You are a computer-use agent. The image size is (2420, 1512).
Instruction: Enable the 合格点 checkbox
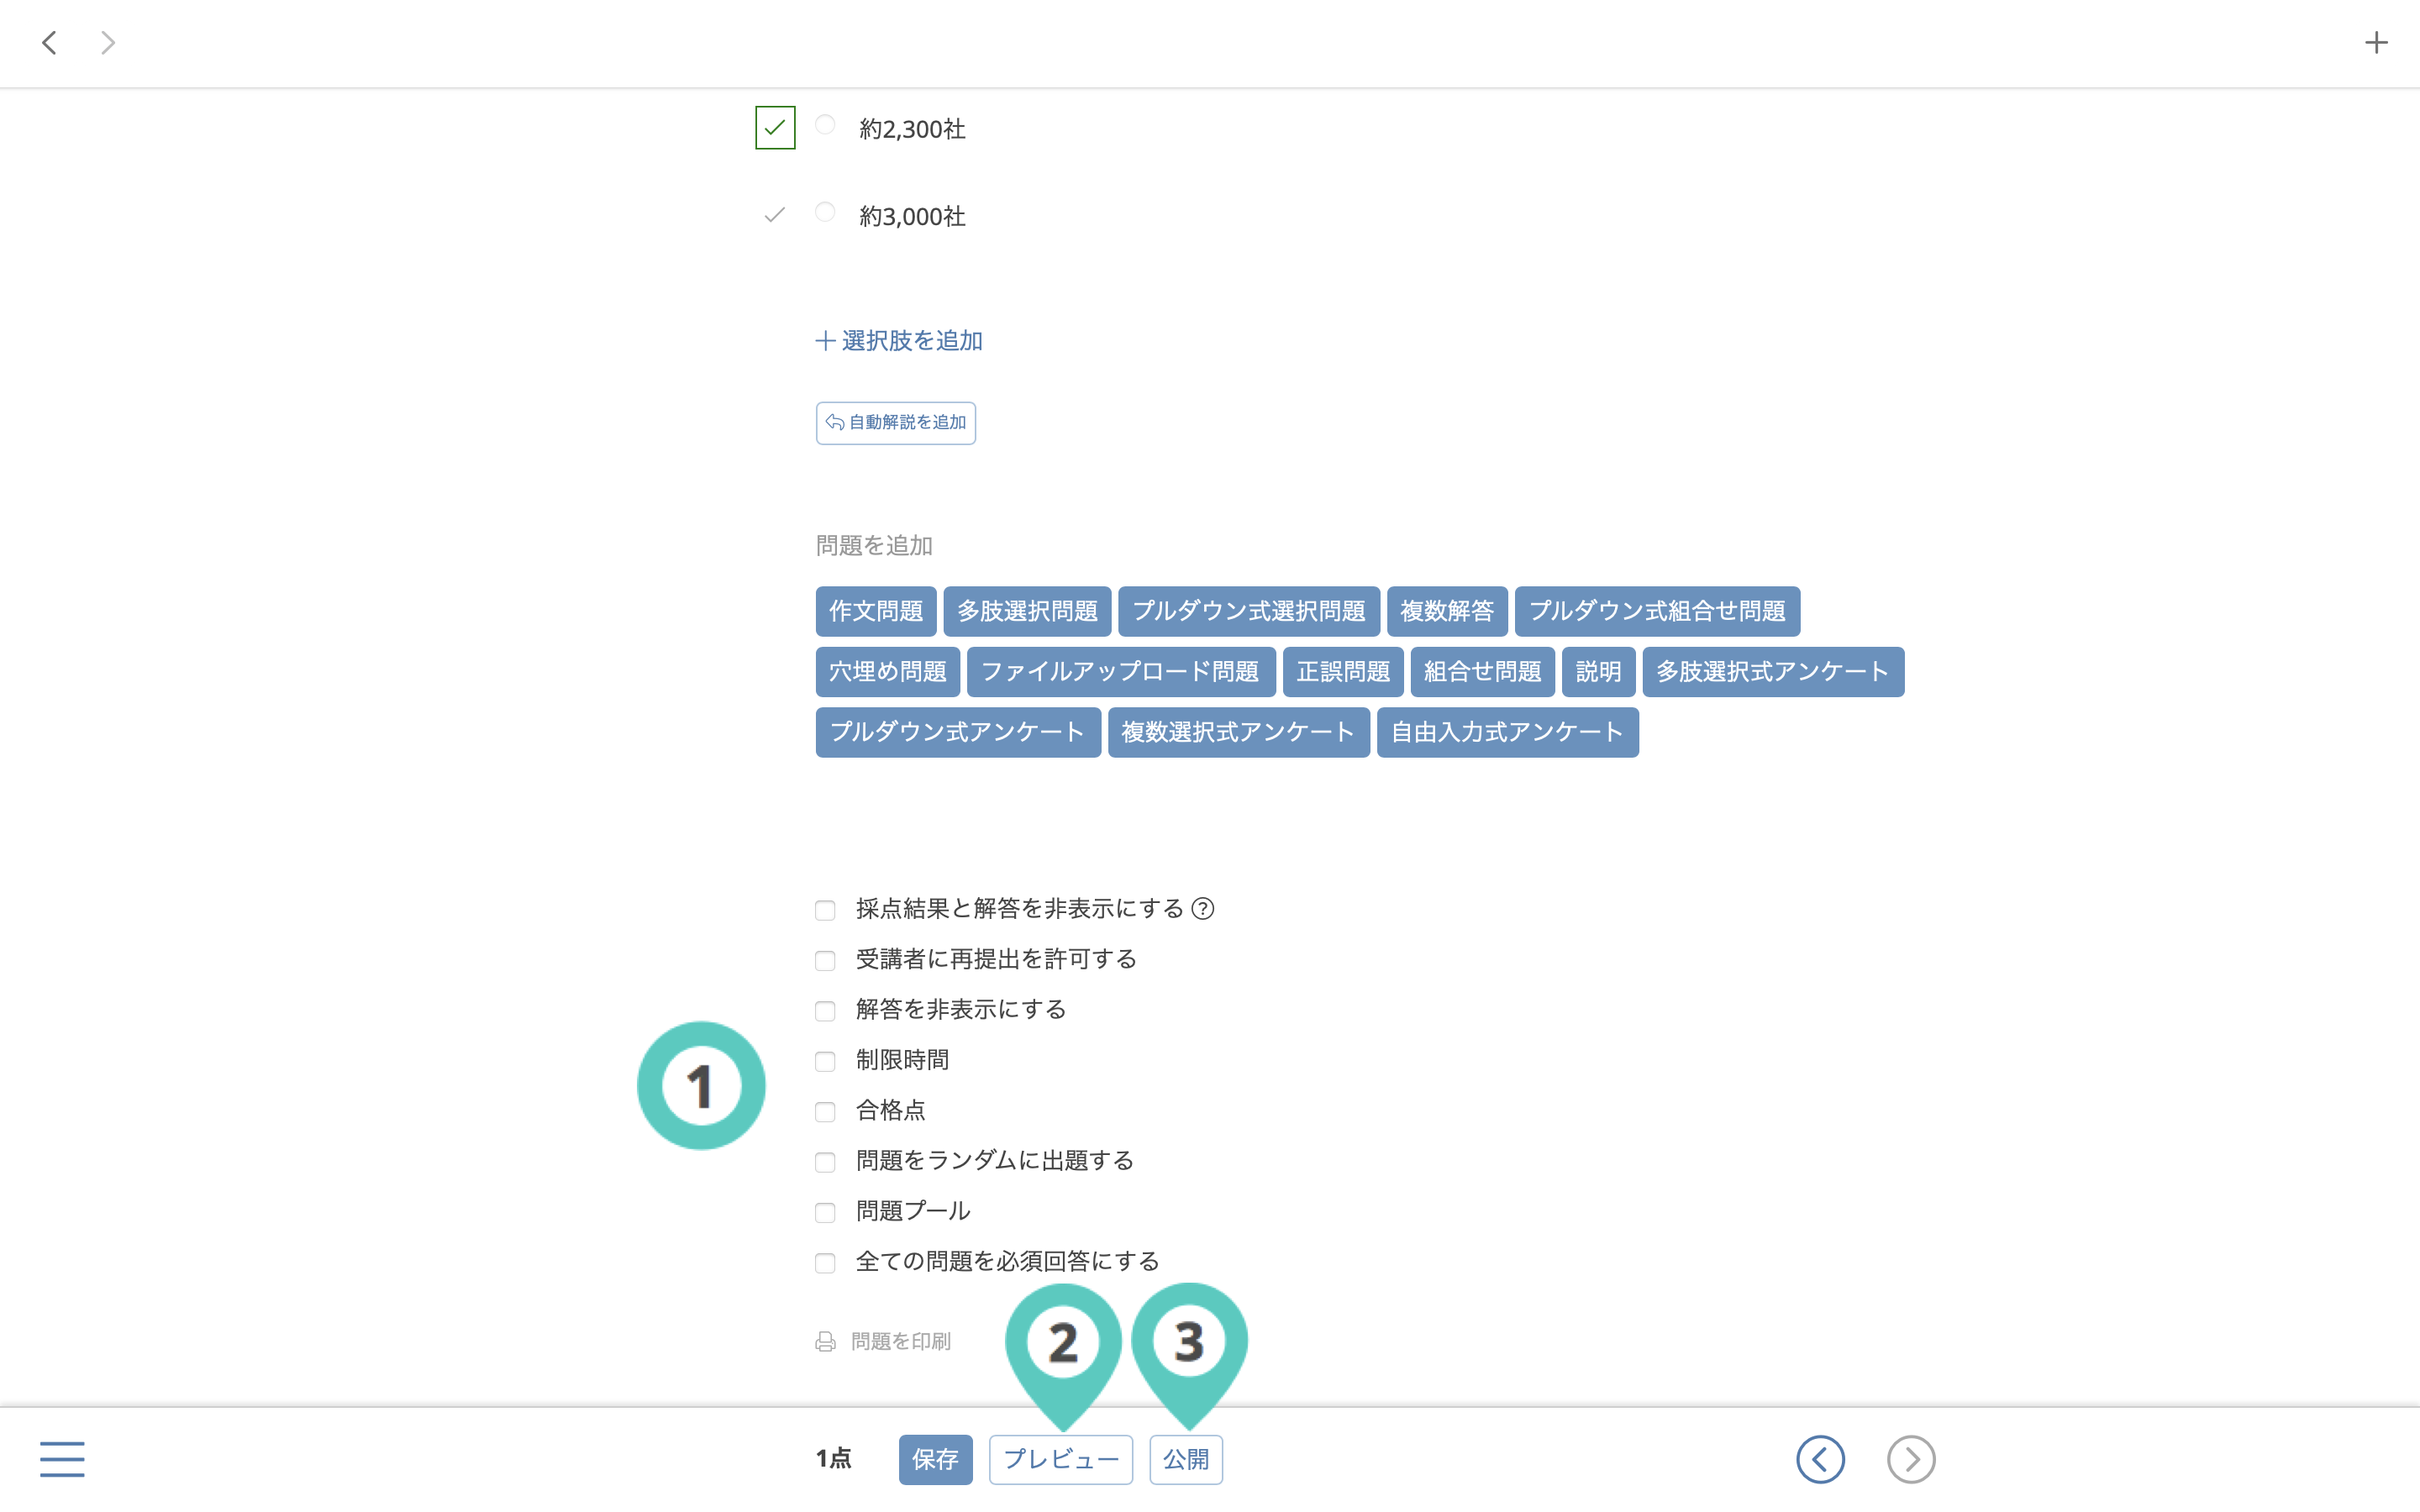coord(825,1111)
